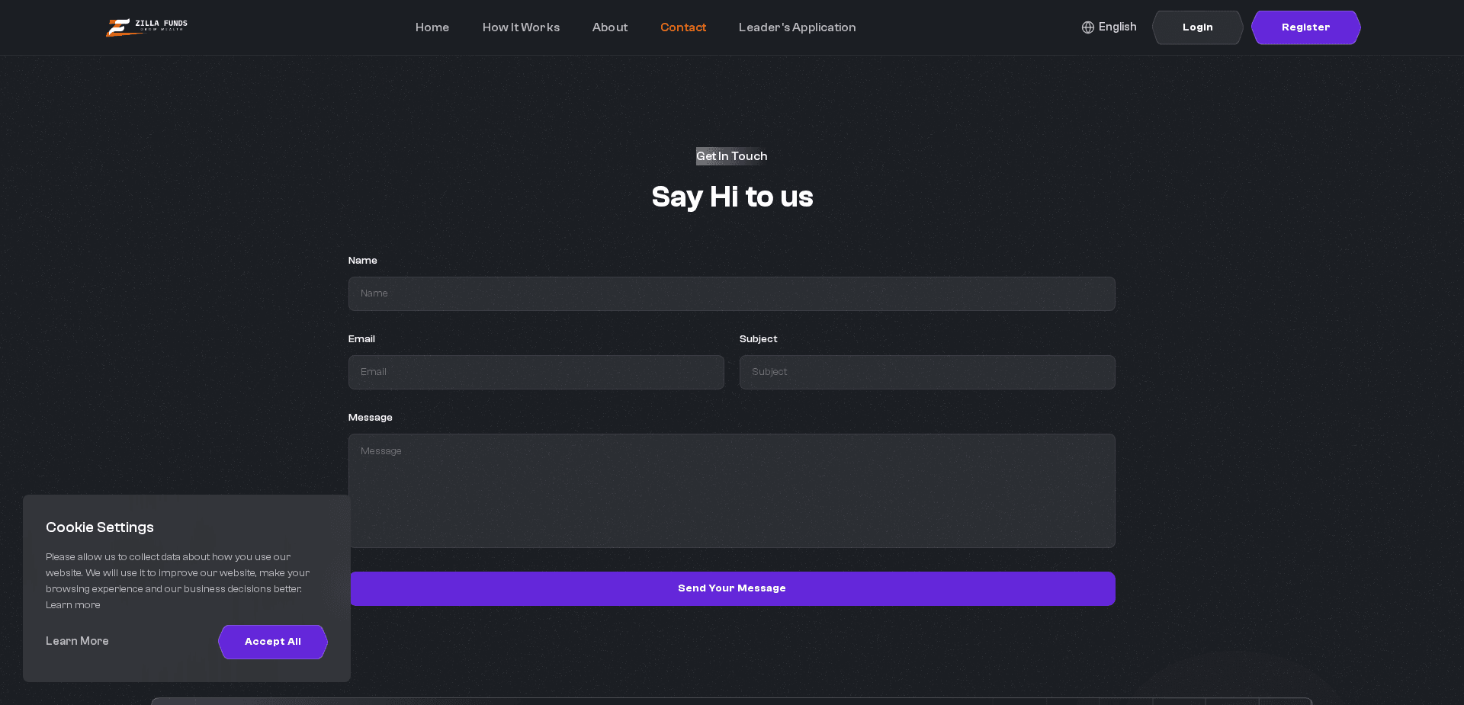Click the Zilla Funds logo
1464x705 pixels.
pos(146,27)
